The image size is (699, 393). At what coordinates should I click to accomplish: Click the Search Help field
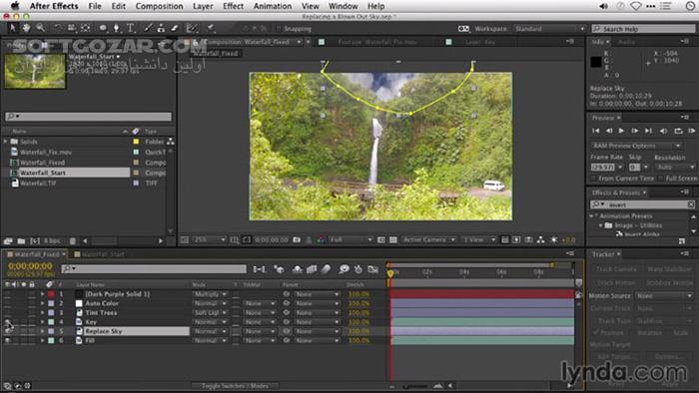tap(643, 29)
